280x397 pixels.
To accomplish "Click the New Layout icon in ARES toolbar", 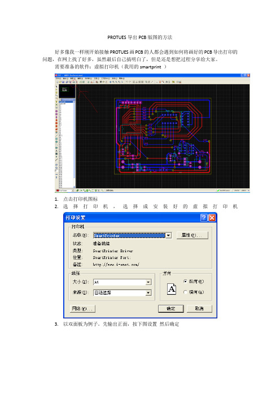I will [x=57, y=82].
